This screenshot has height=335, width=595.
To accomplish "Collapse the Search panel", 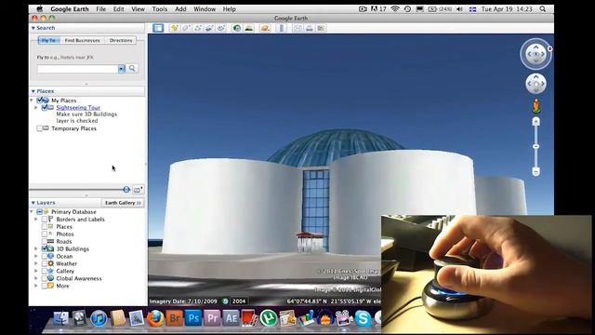I will click(33, 28).
